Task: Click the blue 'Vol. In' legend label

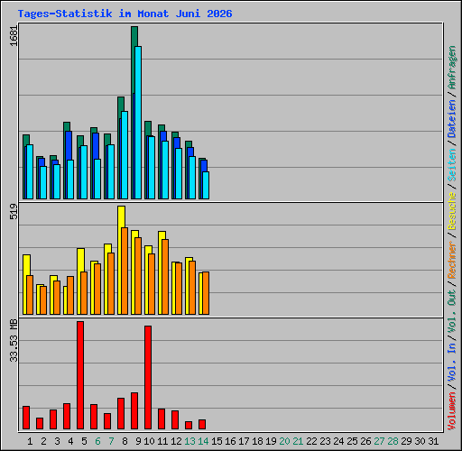Action: (452, 363)
